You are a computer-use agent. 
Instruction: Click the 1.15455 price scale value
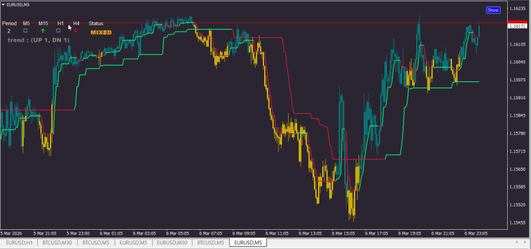[517, 223]
